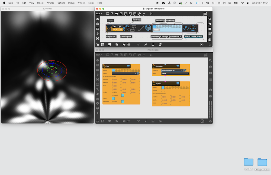This screenshot has height=175, width=271.
Task: Toggle the SkyBox node power icon
Action: coord(154,83)
